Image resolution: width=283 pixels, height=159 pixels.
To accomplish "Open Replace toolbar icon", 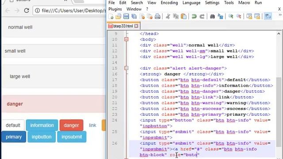I will 220,17.
